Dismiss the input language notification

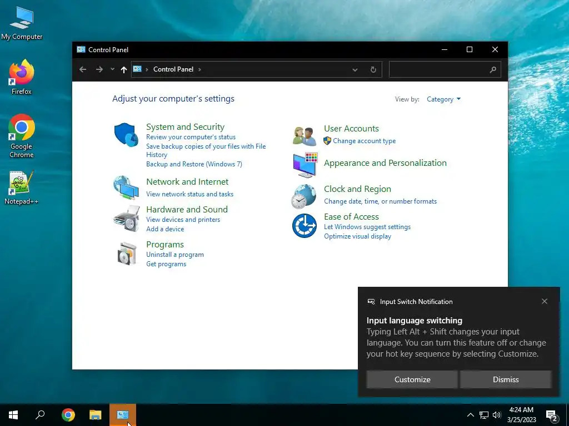(506, 379)
